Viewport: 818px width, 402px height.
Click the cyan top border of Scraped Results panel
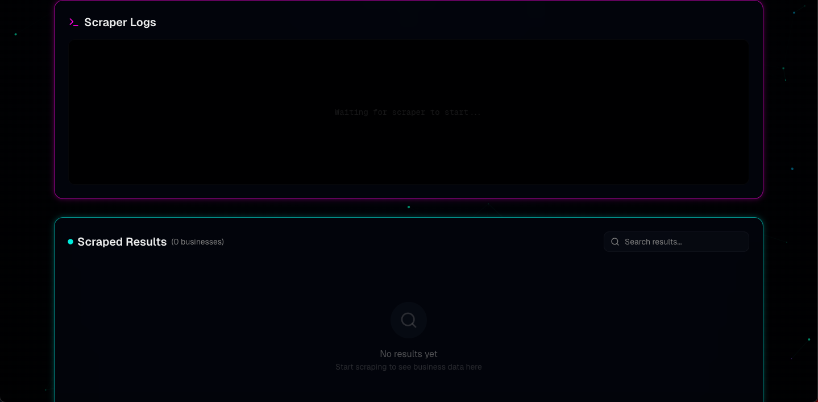click(x=408, y=218)
